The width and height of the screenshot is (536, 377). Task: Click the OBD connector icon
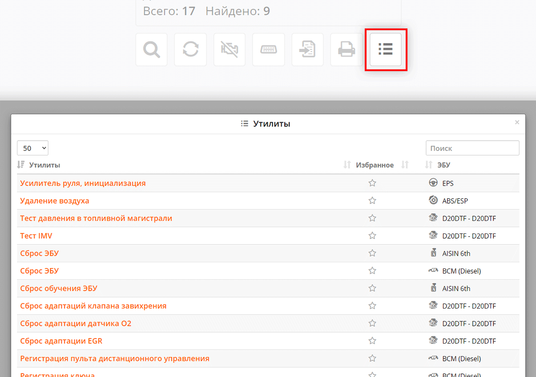click(268, 50)
